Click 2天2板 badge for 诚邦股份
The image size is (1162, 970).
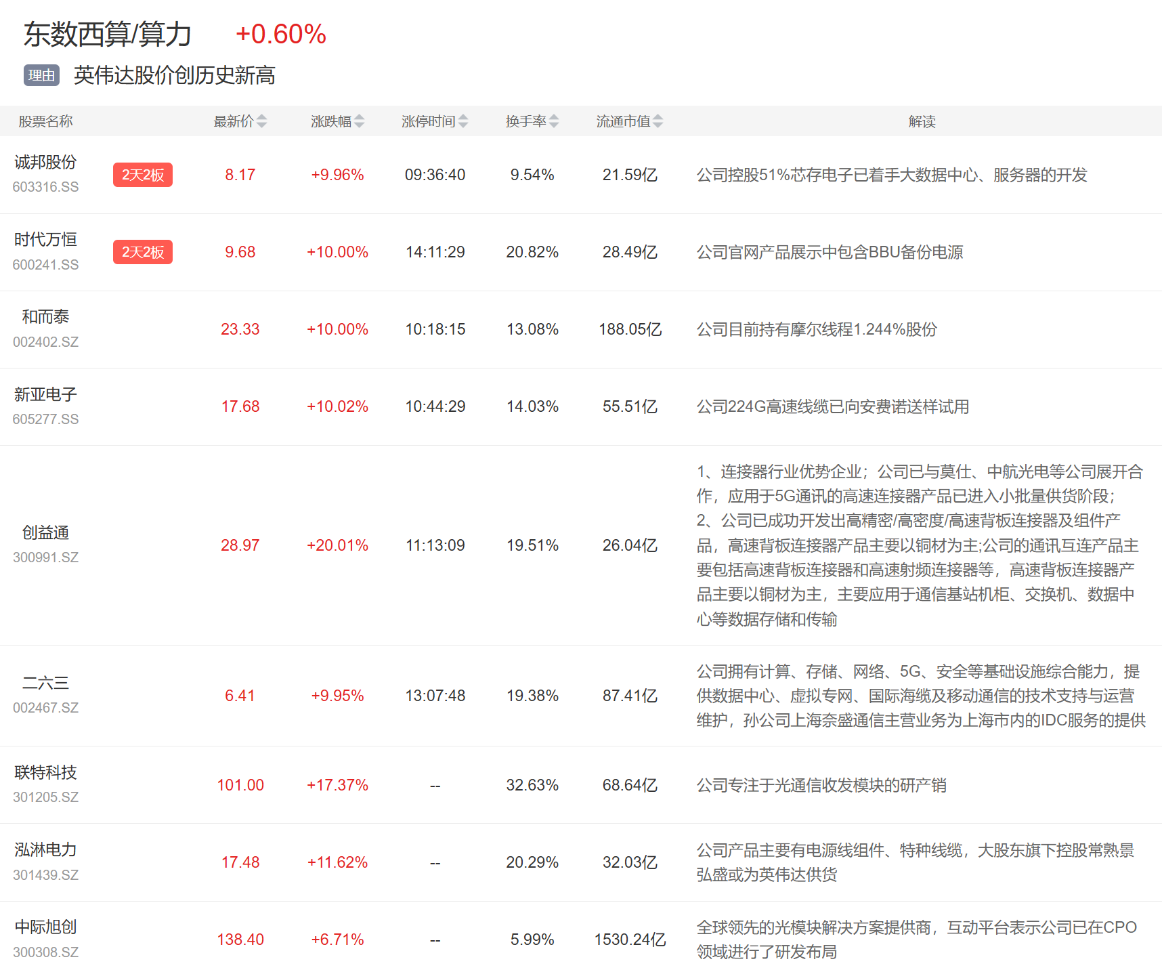(143, 175)
